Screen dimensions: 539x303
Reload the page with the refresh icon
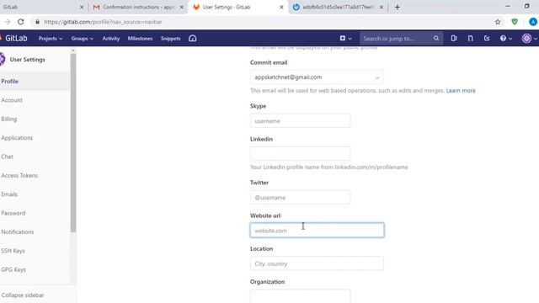[20, 22]
